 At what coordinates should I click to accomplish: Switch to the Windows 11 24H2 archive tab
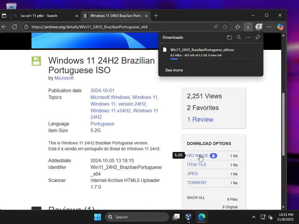(x=116, y=16)
